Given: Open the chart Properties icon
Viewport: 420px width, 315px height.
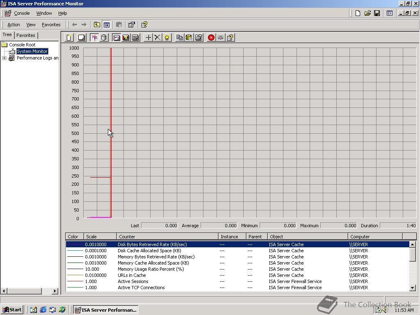Looking at the screenshot, I should click(x=199, y=37).
